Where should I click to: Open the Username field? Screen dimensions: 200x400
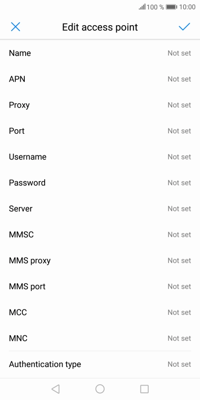coord(100,157)
